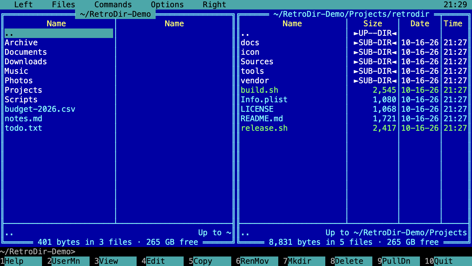Click the 1Help function key
Viewport: 472px width, 266px height.
tap(21, 261)
